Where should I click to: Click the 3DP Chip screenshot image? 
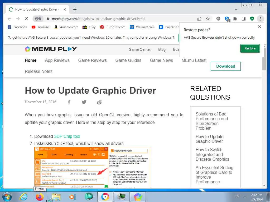click(x=92, y=168)
